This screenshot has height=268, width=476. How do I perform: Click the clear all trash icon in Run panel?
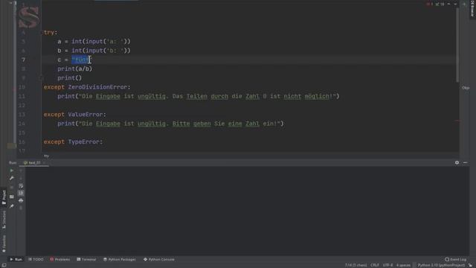(x=21, y=208)
